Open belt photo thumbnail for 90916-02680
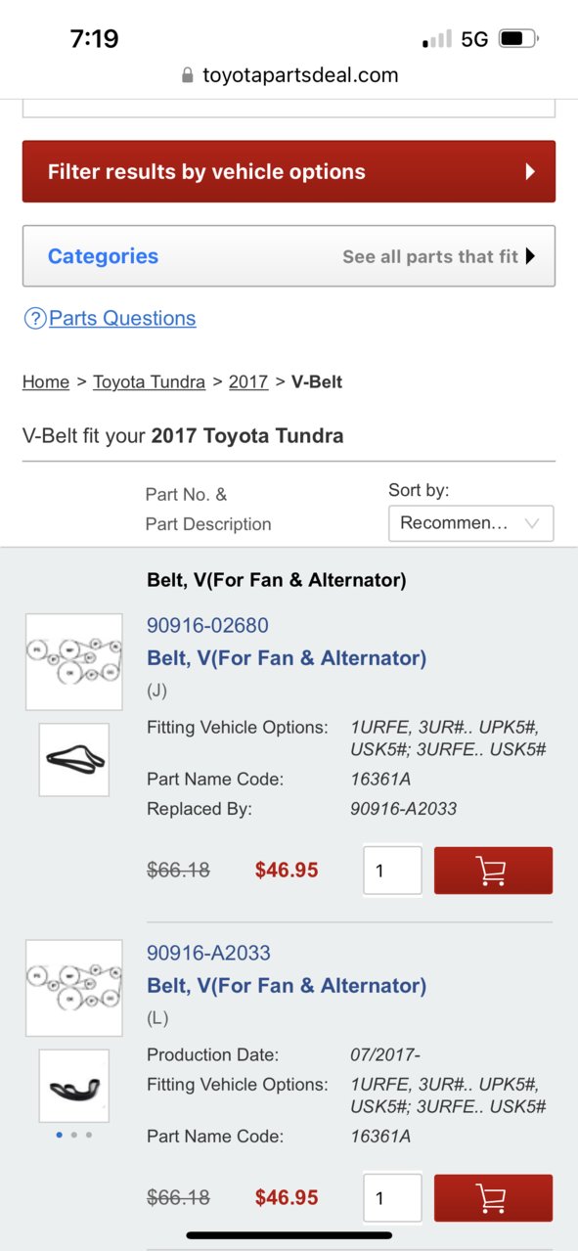 pyautogui.click(x=74, y=760)
